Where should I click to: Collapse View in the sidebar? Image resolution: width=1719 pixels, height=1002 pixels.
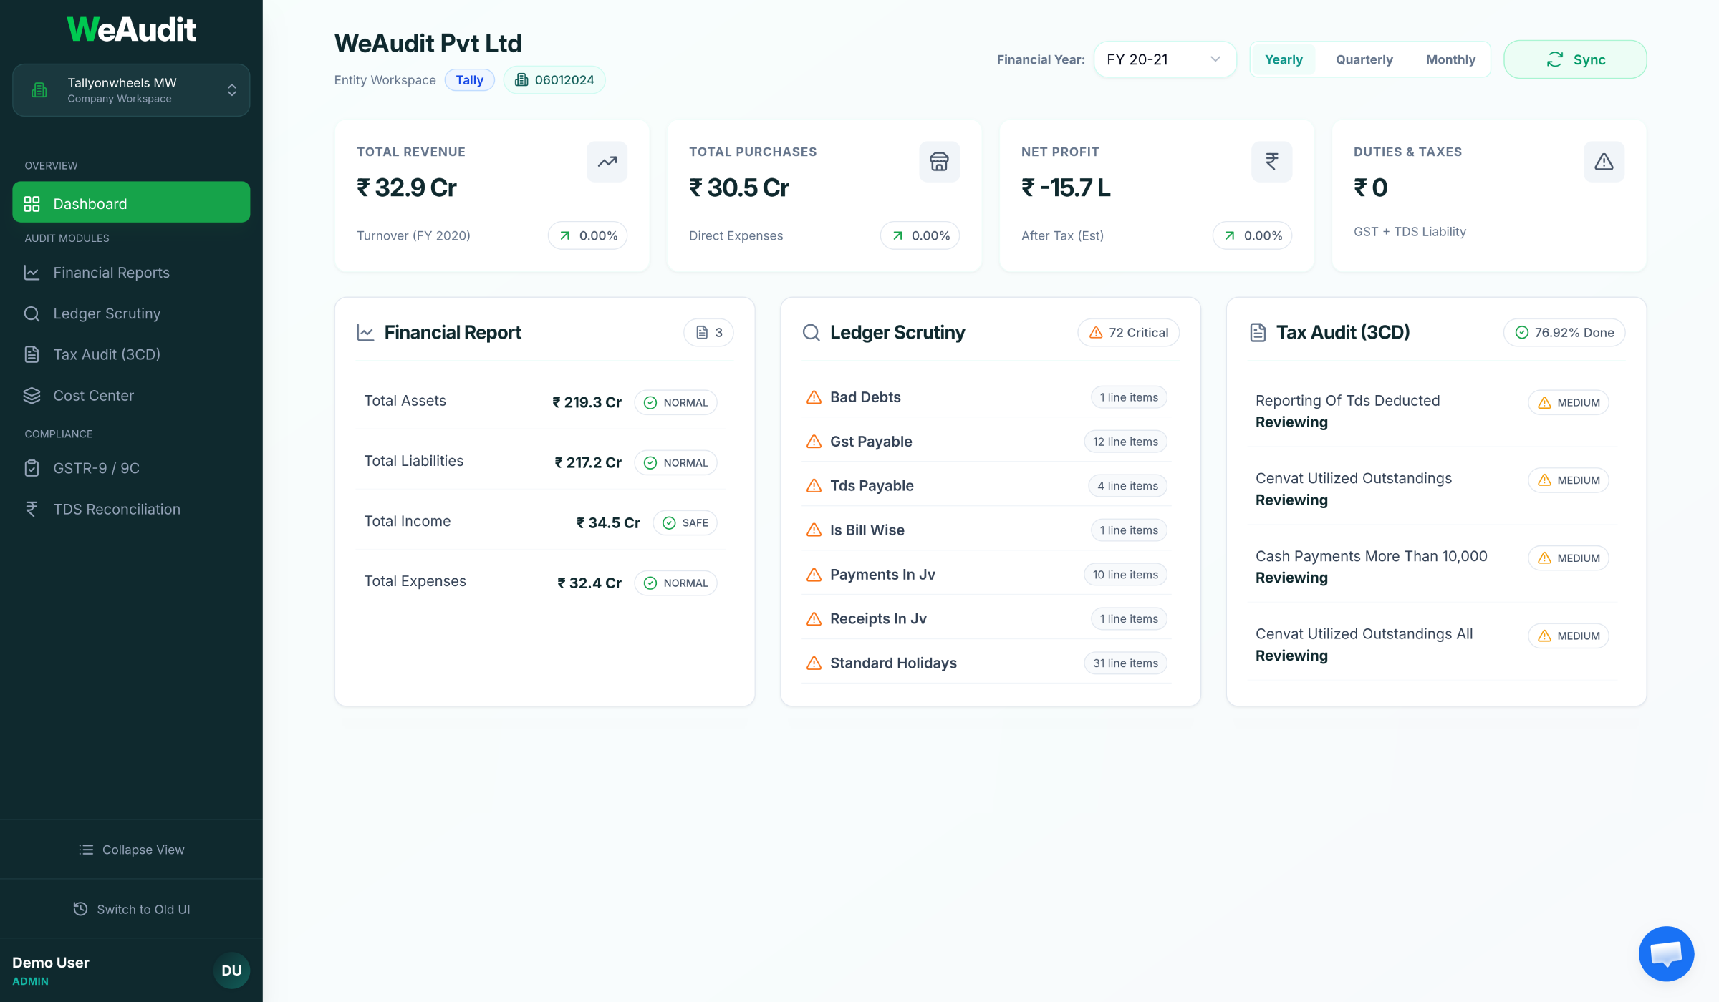(131, 850)
